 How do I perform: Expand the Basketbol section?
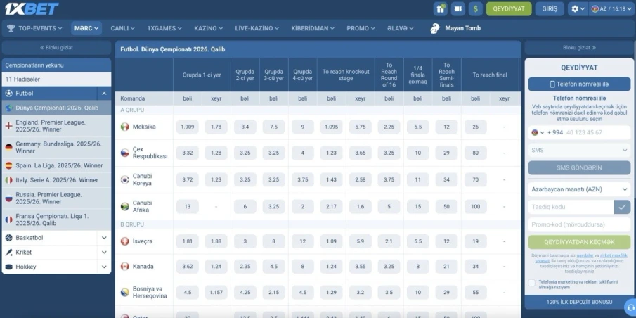tap(104, 238)
